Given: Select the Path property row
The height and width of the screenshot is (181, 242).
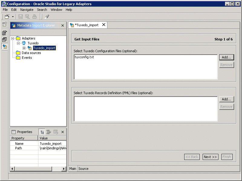Looking at the screenshot, I should (38, 148).
